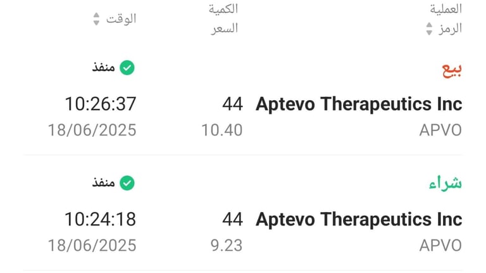Viewport: 486px width, 273px height.
Task: Click منفذ status text on sell order
Action: pos(104,67)
